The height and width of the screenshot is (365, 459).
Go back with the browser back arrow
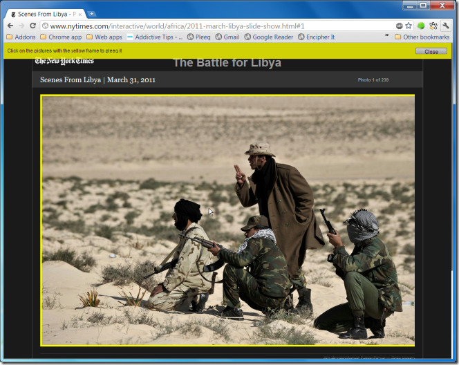click(x=10, y=26)
